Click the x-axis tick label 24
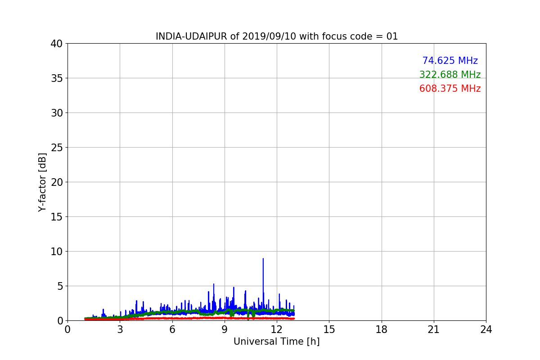The width and height of the screenshot is (540, 360). [x=486, y=329]
